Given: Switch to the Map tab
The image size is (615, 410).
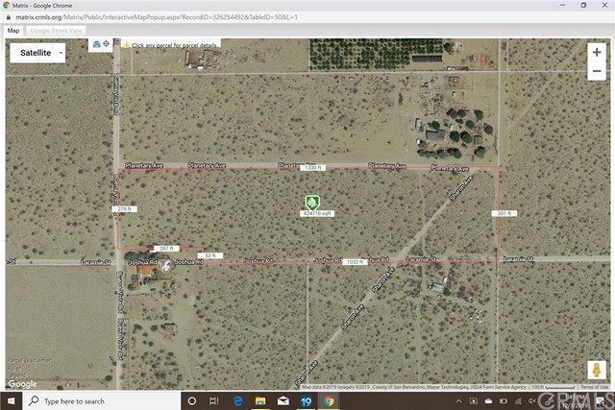Looking at the screenshot, I should [13, 31].
